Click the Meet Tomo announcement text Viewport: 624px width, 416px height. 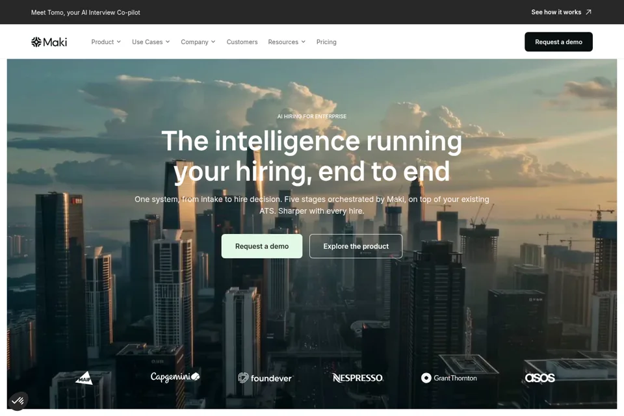86,12
